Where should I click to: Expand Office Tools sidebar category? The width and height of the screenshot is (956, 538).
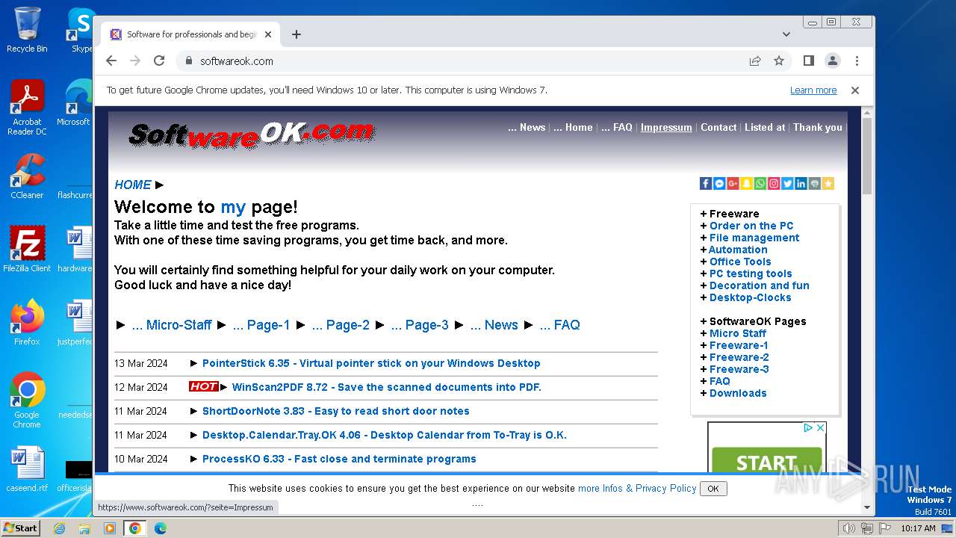740,262
